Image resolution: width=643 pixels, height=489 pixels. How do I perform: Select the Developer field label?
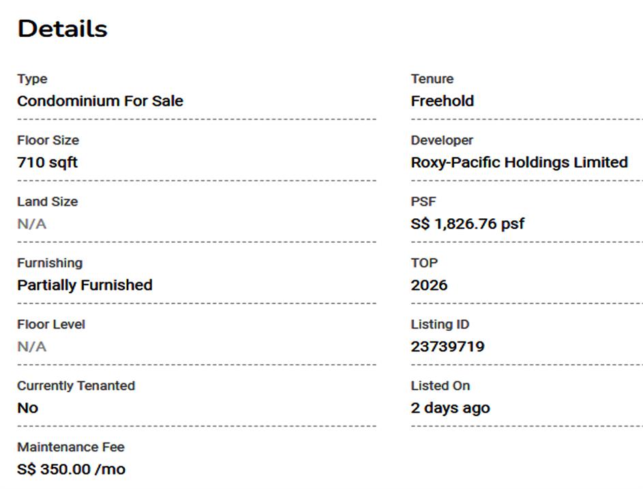click(441, 140)
